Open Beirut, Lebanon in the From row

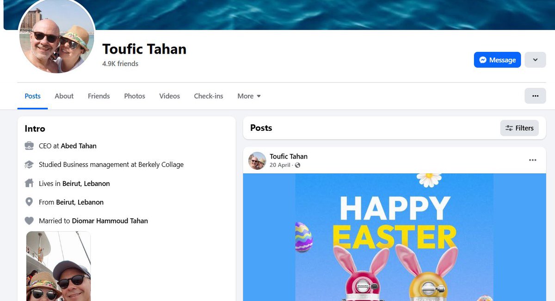pyautogui.click(x=80, y=202)
